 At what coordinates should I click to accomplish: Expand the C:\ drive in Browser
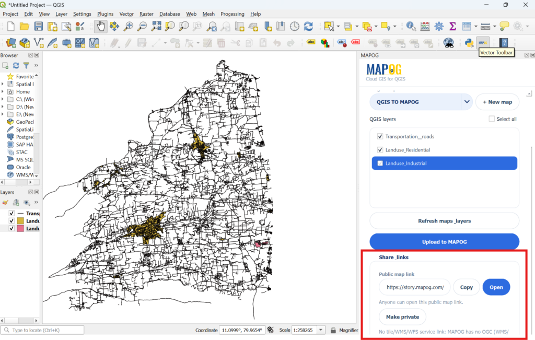3,99
